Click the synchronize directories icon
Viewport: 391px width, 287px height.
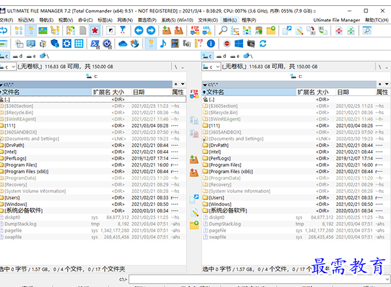(247, 30)
